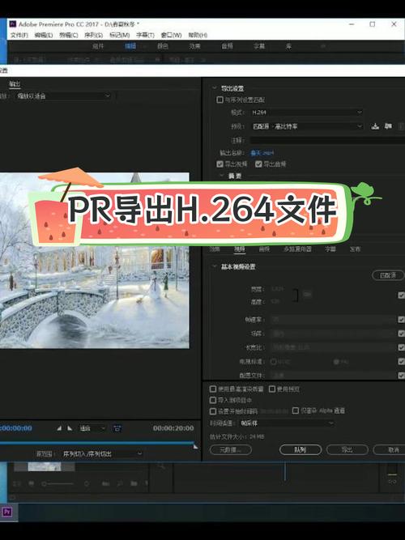Screen dimensions: 405x540
Task: Uncheck the 长宽比 match-source checkbox
Action: point(401,347)
